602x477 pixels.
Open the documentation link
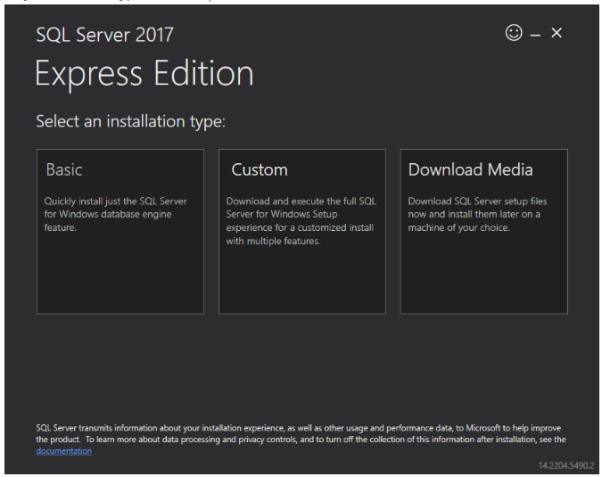click(x=63, y=451)
